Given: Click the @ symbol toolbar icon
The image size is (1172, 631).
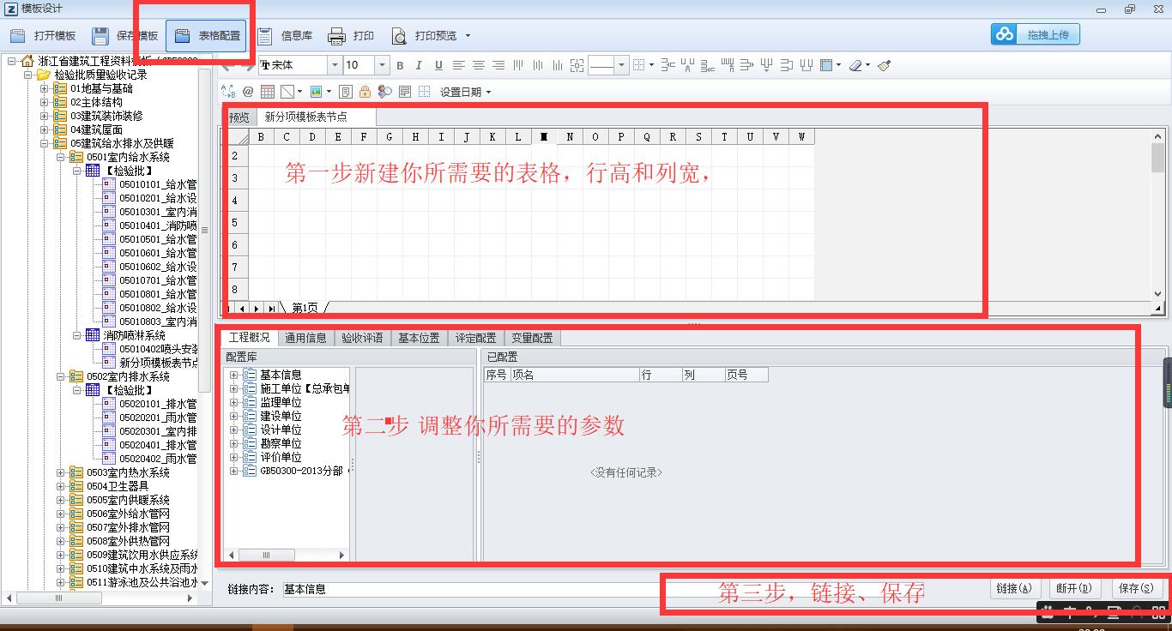Looking at the screenshot, I should [x=248, y=92].
